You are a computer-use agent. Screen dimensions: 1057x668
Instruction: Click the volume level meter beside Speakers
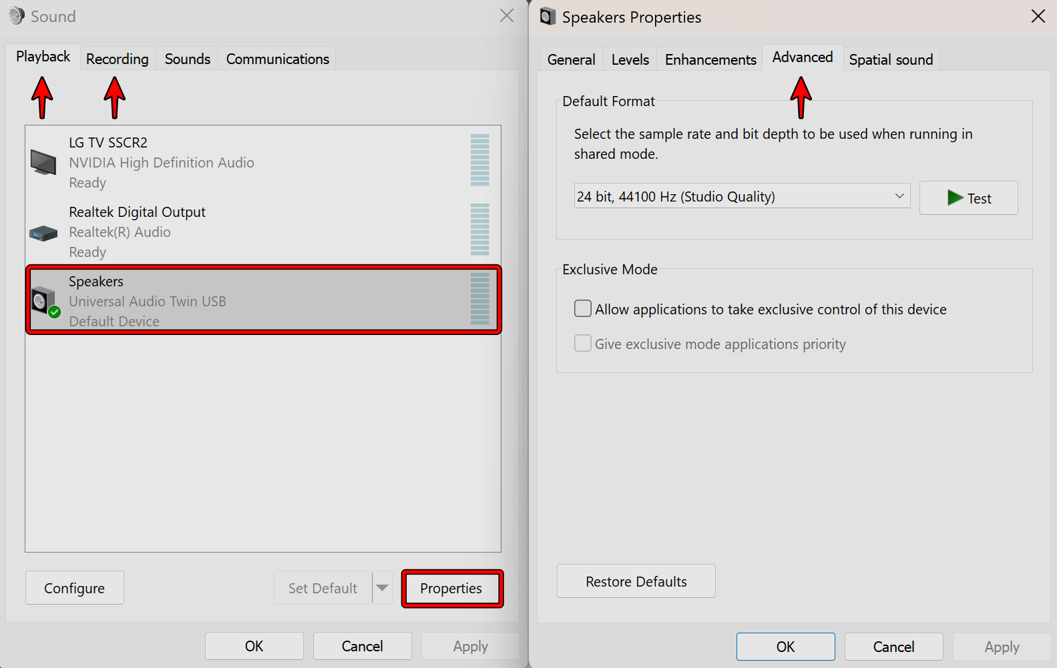pos(479,299)
